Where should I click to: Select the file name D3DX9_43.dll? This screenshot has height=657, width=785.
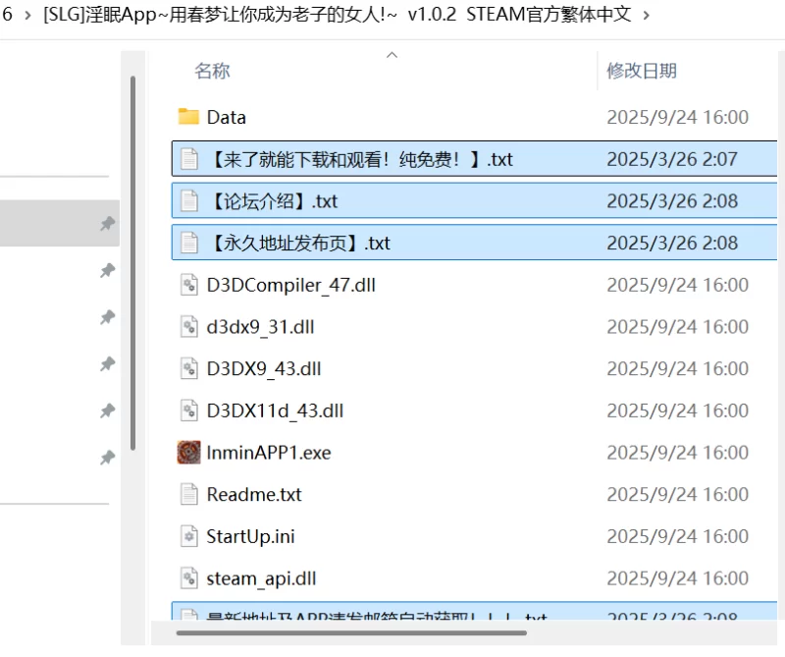click(264, 369)
